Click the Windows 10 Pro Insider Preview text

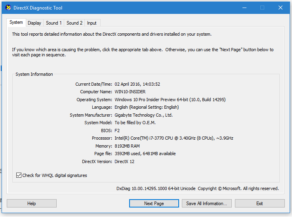[145, 100]
